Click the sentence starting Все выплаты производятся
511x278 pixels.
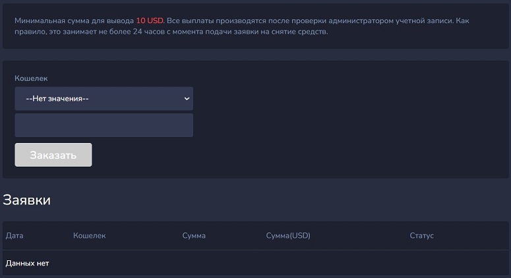coord(264,20)
